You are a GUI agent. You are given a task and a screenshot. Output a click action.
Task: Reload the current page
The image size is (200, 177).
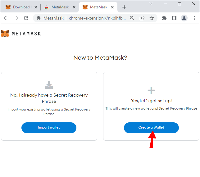(26, 18)
